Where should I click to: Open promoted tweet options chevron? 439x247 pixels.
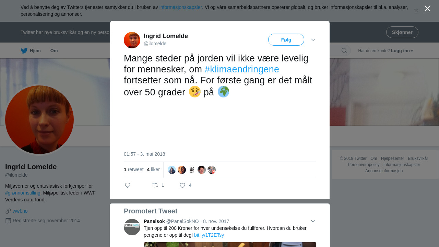[x=313, y=221]
